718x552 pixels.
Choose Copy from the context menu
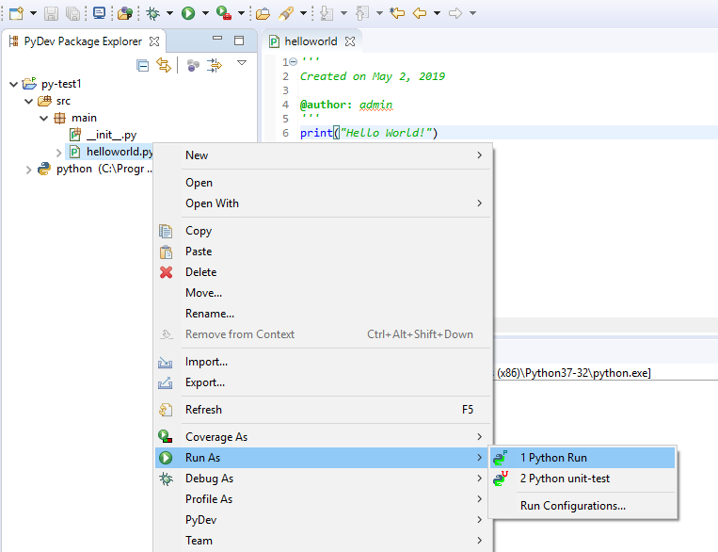tap(324, 231)
